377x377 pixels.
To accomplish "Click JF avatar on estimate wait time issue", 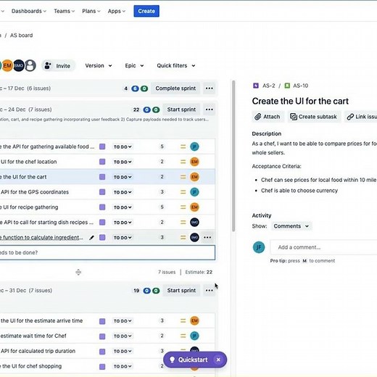I will [x=194, y=336].
